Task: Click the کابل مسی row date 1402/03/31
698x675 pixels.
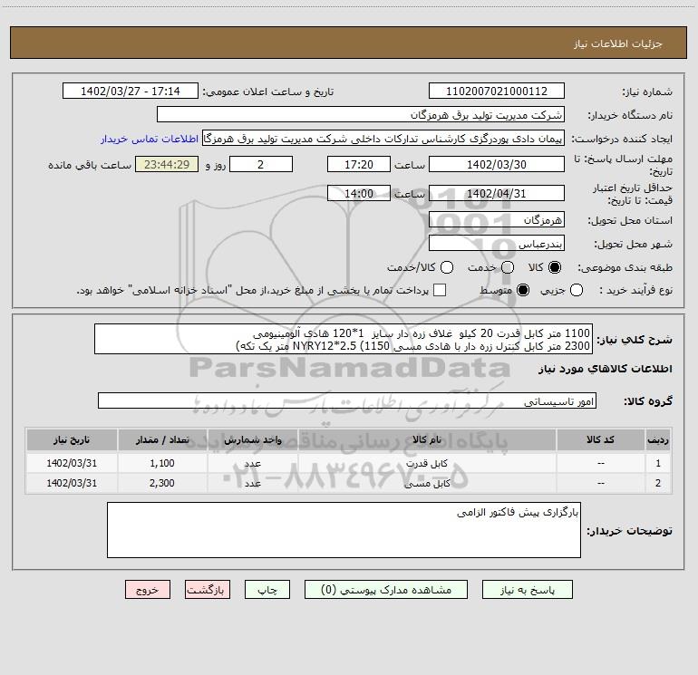Action: pyautogui.click(x=72, y=483)
